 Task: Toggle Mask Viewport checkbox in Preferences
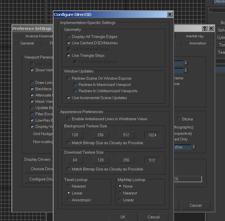tap(32, 101)
